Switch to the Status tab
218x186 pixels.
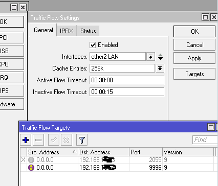[88, 31]
